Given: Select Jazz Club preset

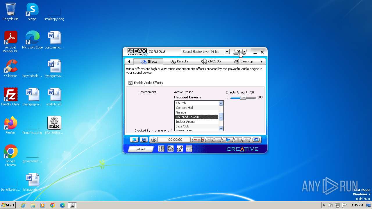Looking at the screenshot, I should pos(196,126).
